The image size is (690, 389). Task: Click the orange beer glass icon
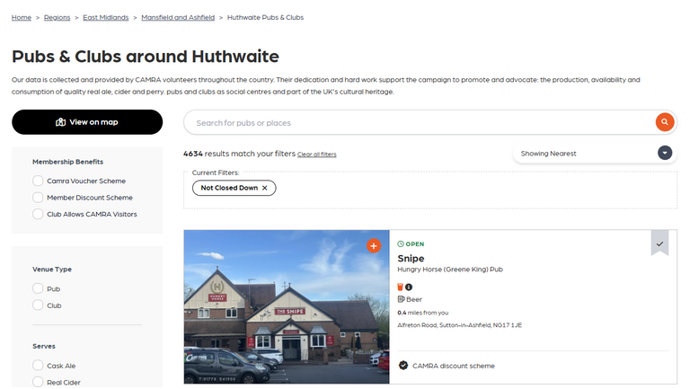pos(400,287)
